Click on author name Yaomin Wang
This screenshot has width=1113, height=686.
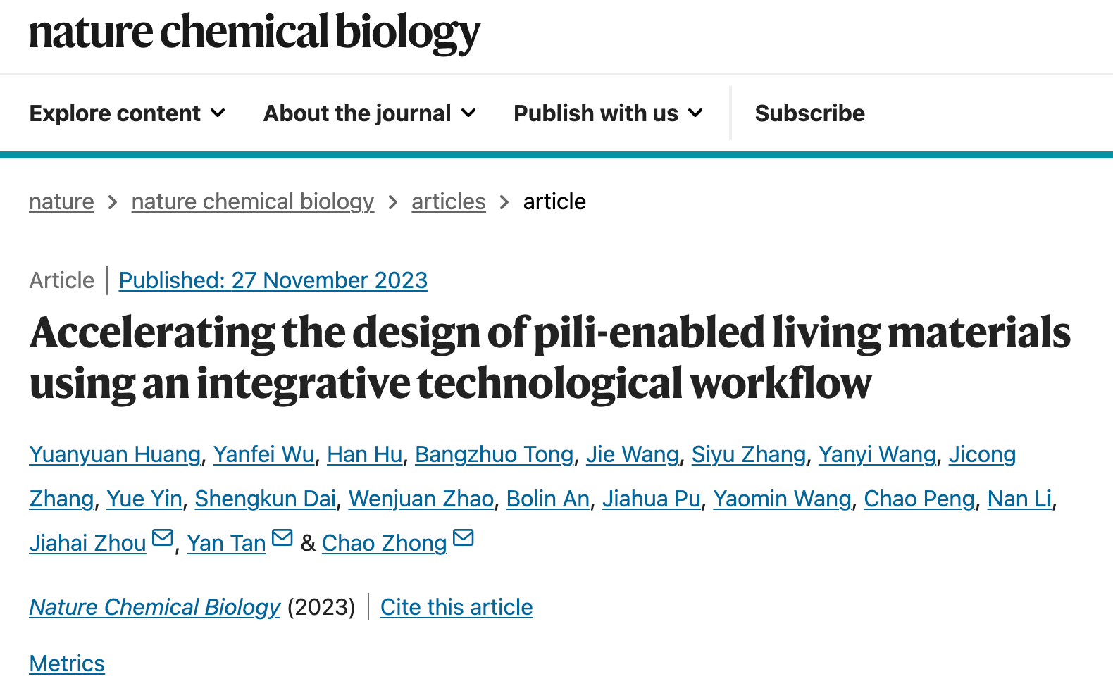pos(782,499)
